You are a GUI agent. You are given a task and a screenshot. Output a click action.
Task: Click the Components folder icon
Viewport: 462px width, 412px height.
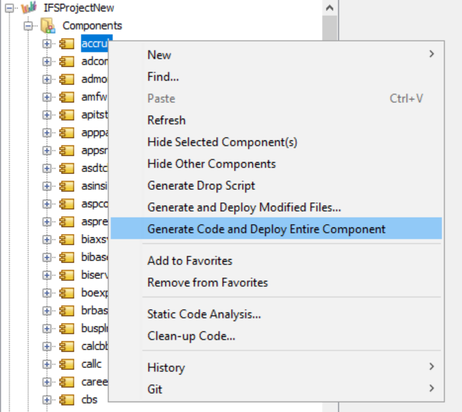(47, 26)
